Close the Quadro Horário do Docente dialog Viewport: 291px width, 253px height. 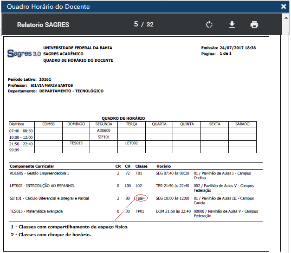pos(284,6)
